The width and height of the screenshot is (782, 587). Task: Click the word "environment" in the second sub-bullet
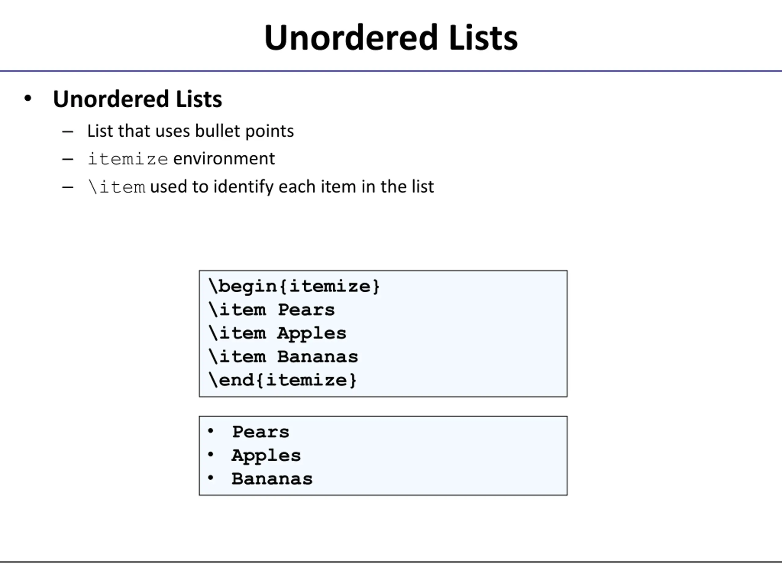click(224, 158)
